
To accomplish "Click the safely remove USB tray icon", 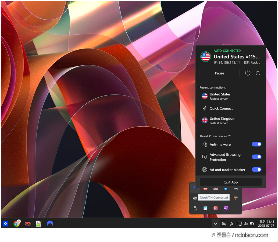I will (x=195, y=208).
